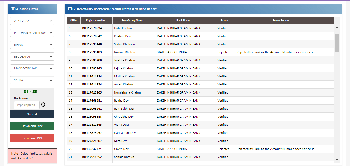Select registration number BH117595183 cell
350x166 pixels.
pos(92,52)
